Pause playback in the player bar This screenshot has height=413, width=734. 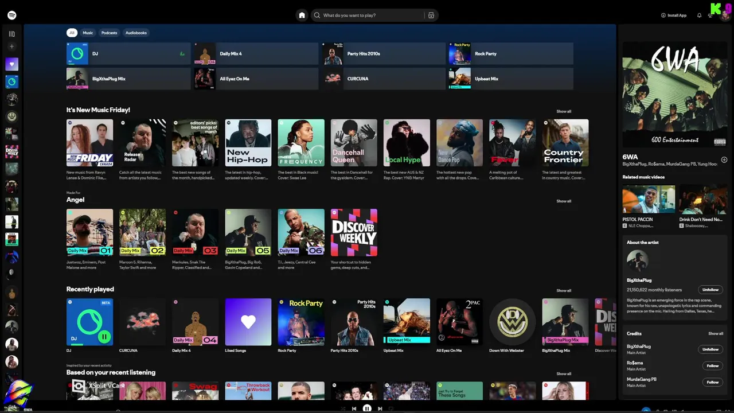pyautogui.click(x=367, y=409)
